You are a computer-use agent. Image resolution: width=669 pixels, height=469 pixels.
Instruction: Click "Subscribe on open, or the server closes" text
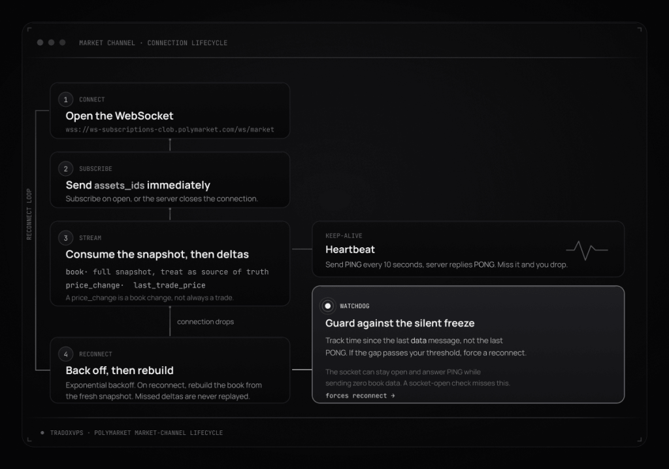coord(162,199)
